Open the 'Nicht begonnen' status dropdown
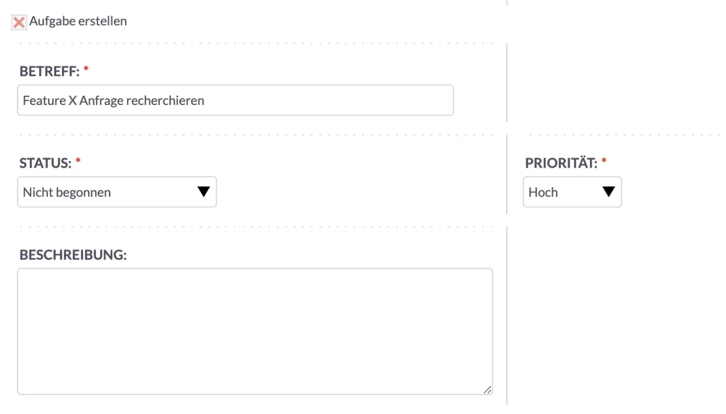The height and width of the screenshot is (414, 726). [117, 191]
